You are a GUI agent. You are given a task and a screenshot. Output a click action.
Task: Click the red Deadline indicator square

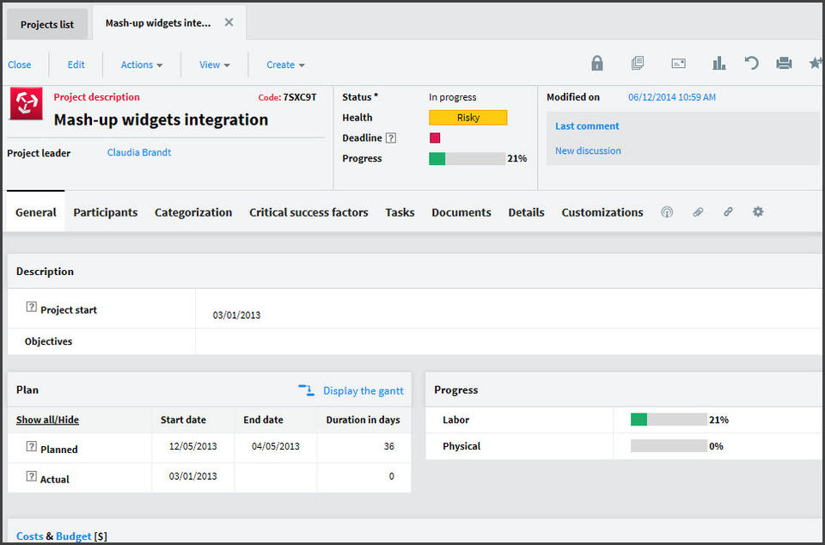click(x=435, y=138)
